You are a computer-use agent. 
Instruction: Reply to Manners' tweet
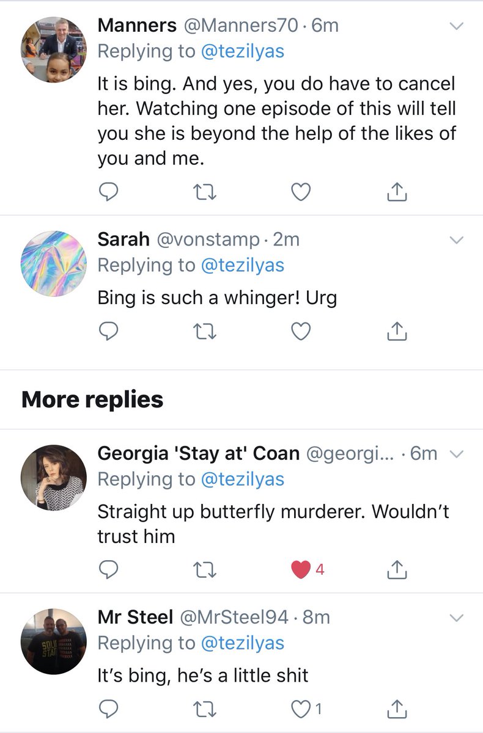[x=108, y=192]
